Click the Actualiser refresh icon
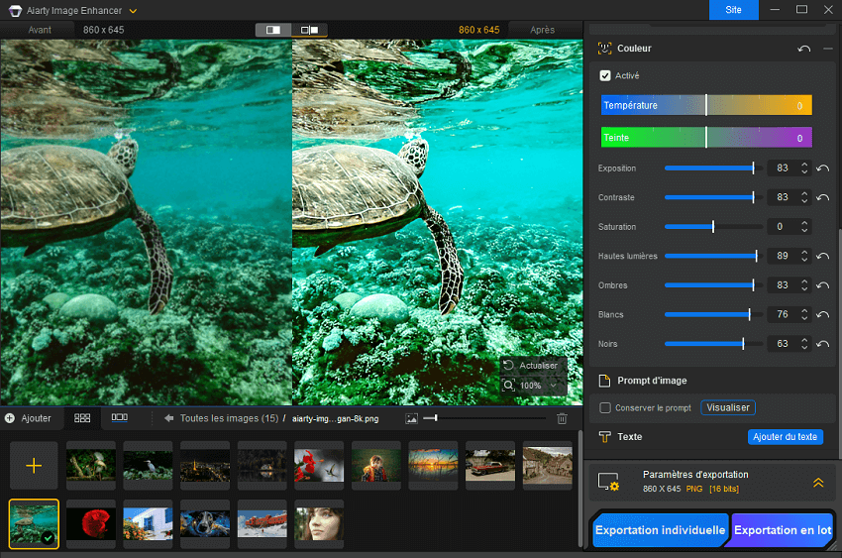Image resolution: width=842 pixels, height=558 pixels. [x=508, y=366]
